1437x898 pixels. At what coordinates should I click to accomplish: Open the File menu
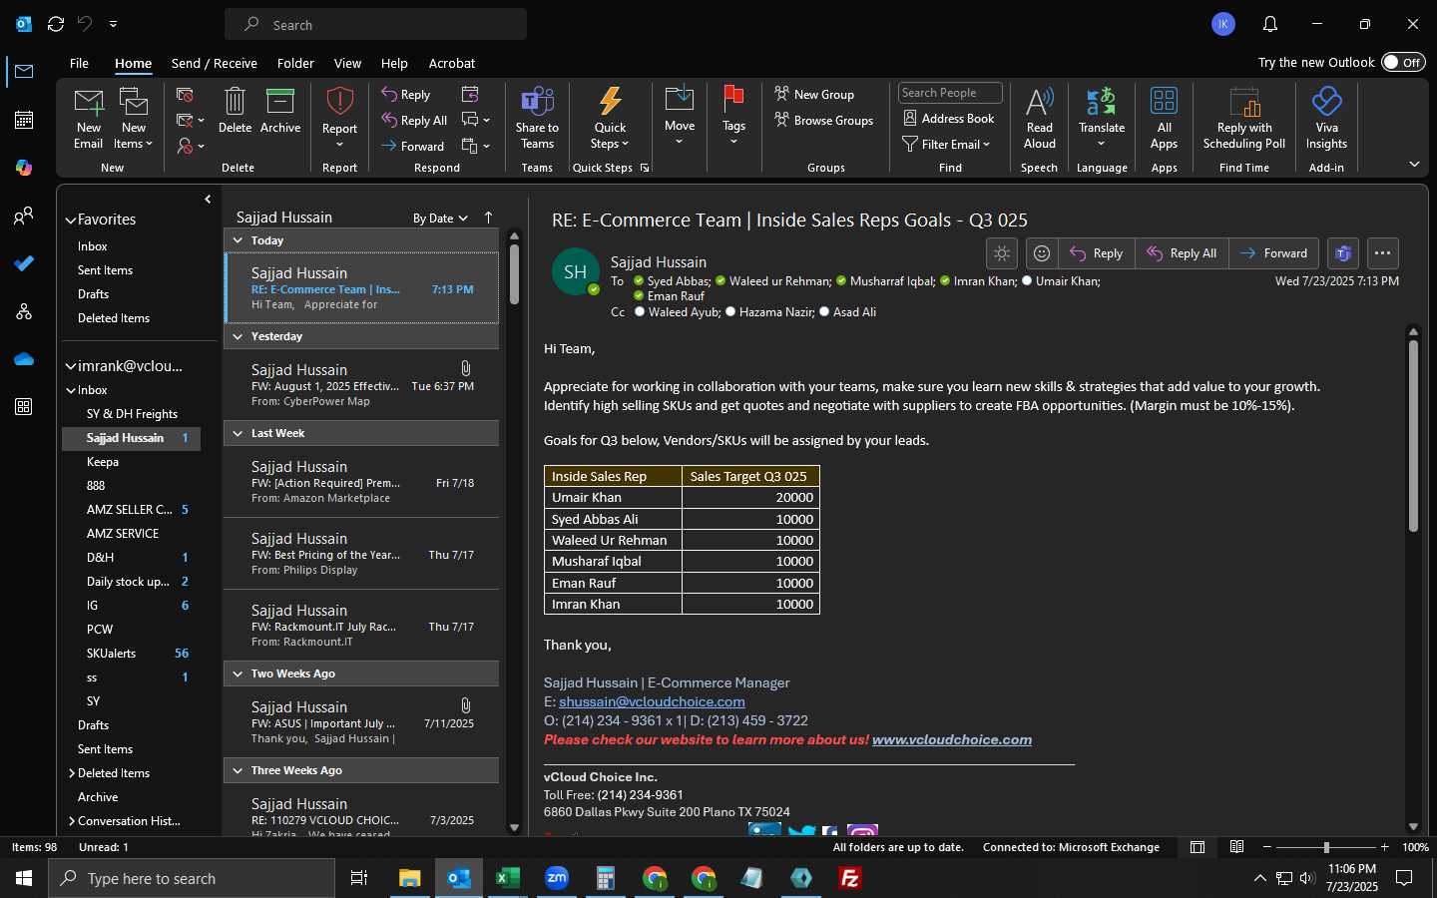click(79, 63)
